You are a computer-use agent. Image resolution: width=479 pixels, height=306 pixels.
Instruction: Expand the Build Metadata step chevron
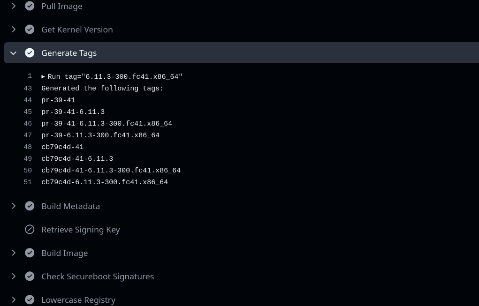(14, 206)
